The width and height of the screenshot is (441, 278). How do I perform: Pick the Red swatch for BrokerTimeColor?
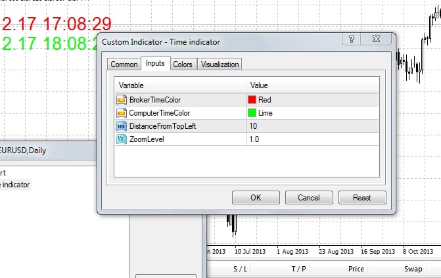tap(252, 100)
